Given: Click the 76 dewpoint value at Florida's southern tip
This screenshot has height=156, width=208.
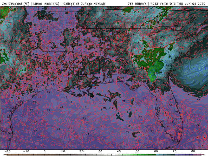Looking at the screenshot, I should coord(177,140).
